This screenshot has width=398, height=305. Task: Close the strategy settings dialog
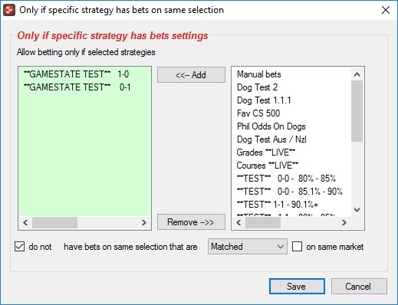pos(386,10)
